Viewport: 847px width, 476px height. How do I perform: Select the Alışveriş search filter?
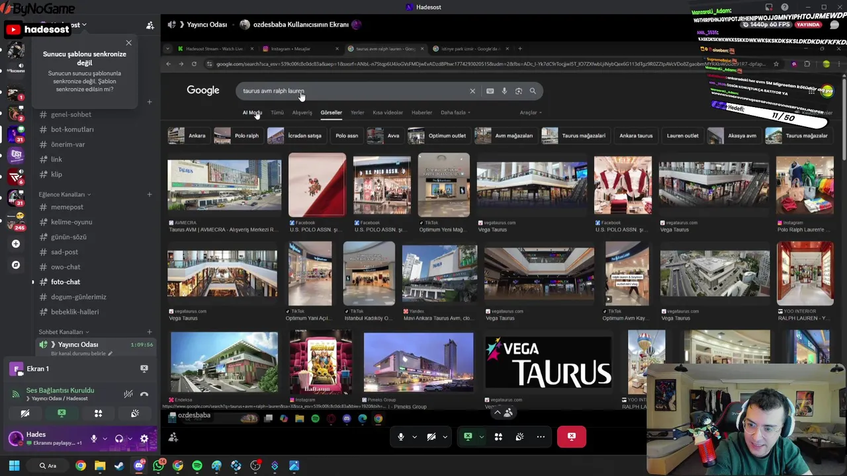pos(302,112)
